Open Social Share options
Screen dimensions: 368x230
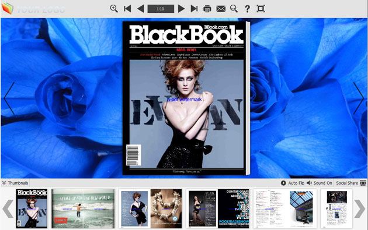[351, 183]
